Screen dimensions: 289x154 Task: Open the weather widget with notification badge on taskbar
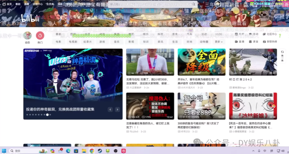[x=60, y=151]
